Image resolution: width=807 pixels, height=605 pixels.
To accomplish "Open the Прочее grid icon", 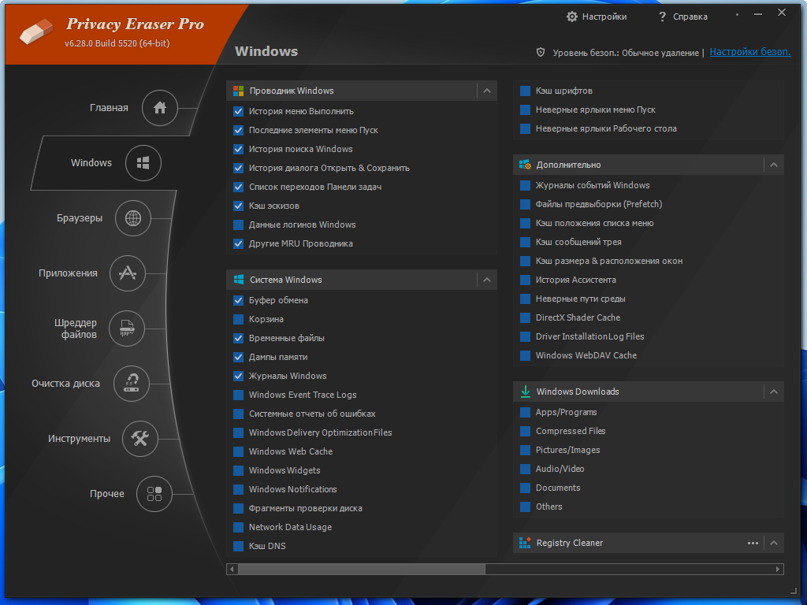I will point(154,494).
